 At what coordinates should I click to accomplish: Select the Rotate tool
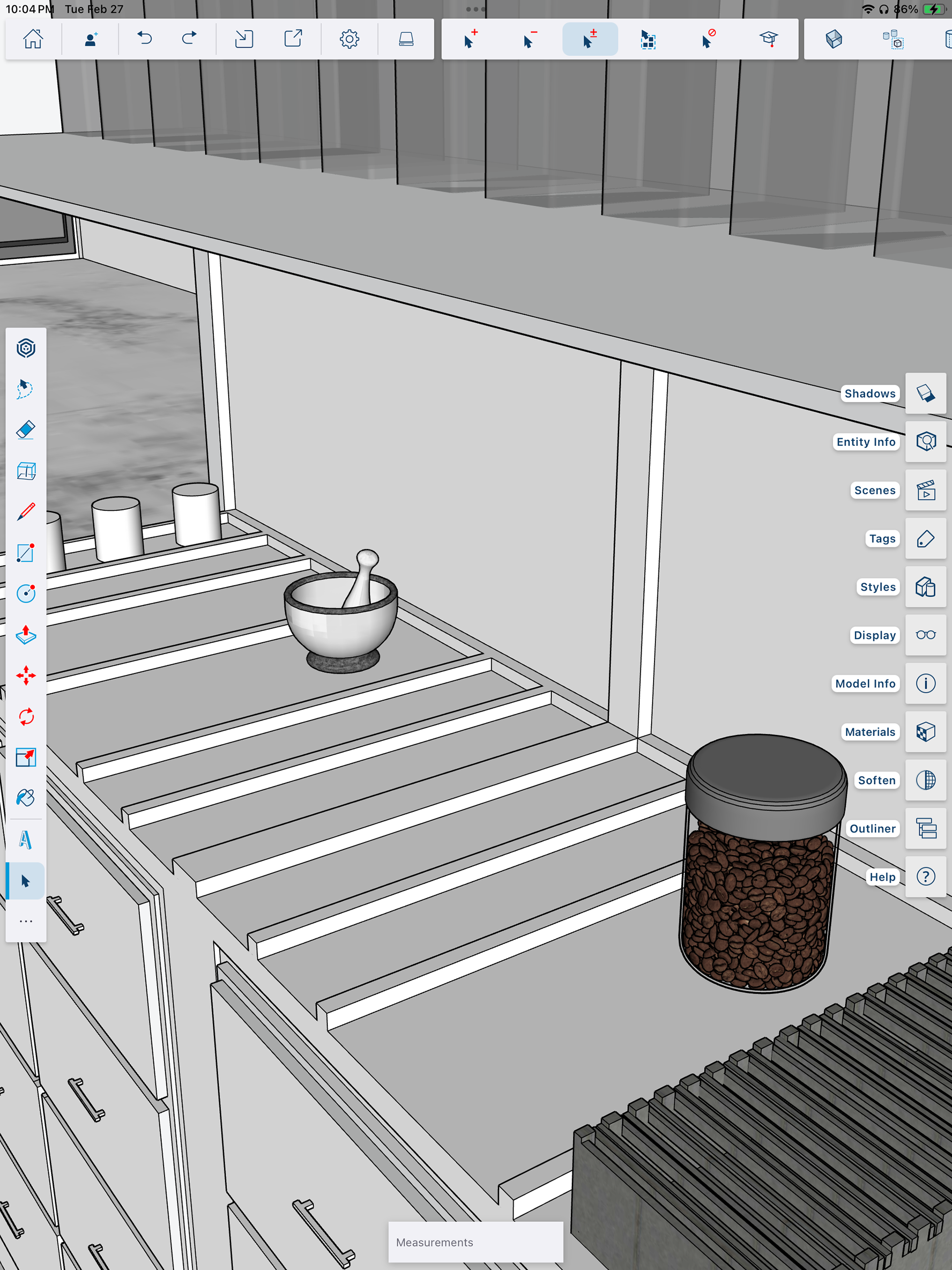click(26, 717)
